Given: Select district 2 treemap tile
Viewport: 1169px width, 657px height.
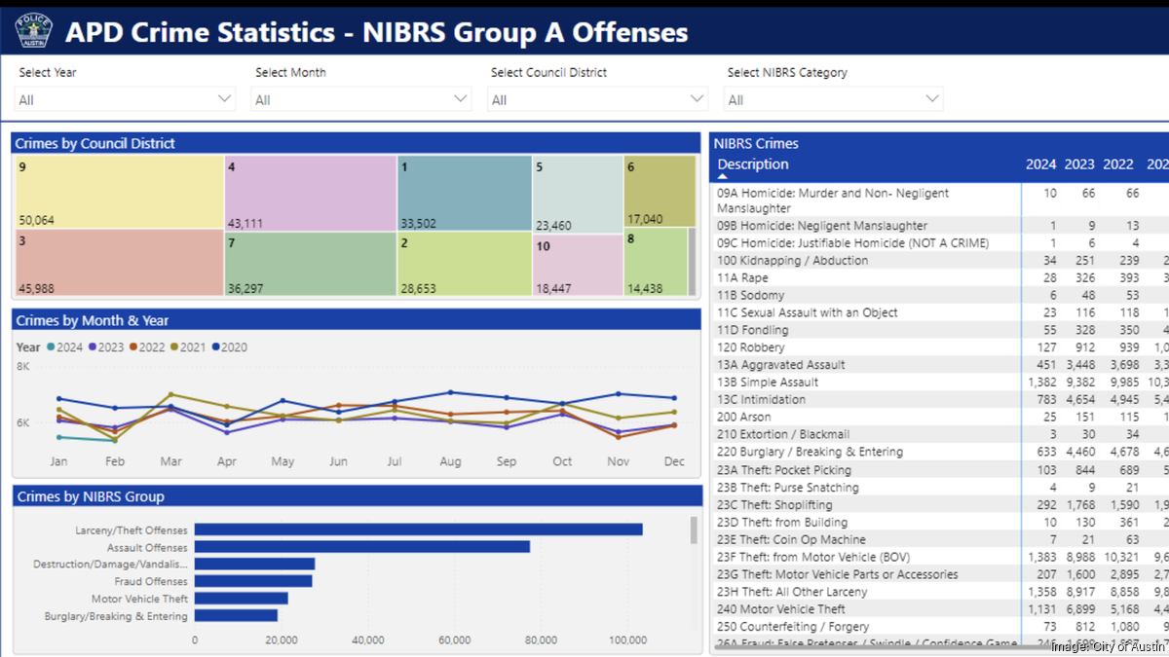Looking at the screenshot, I should pyautogui.click(x=465, y=264).
